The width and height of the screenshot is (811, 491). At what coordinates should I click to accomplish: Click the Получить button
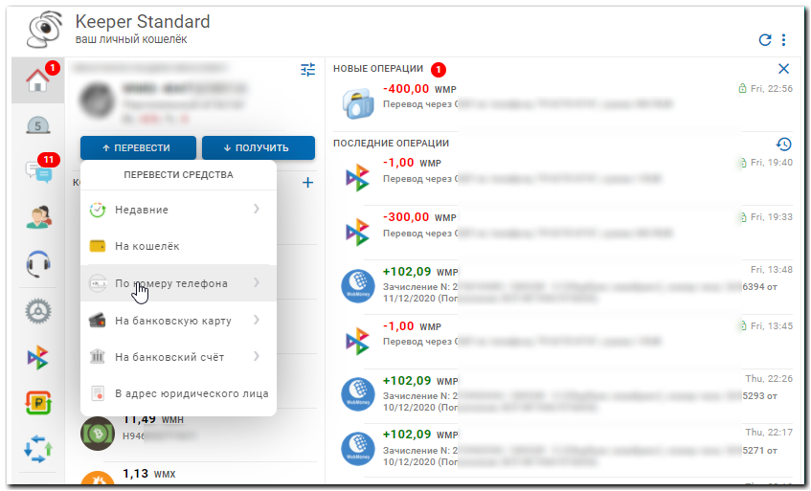pos(258,147)
